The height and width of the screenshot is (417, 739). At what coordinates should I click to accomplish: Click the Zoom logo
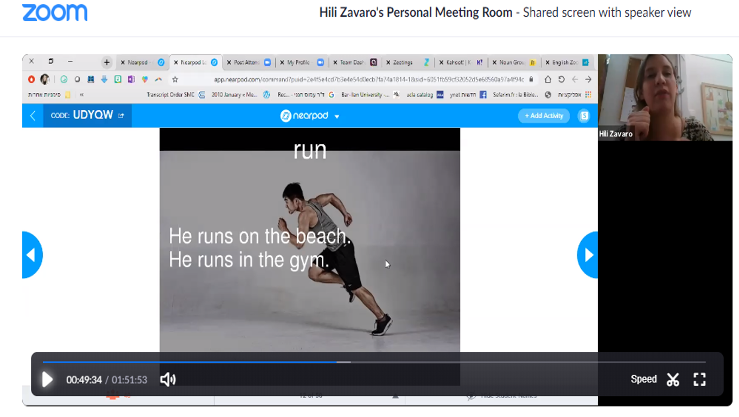click(54, 13)
